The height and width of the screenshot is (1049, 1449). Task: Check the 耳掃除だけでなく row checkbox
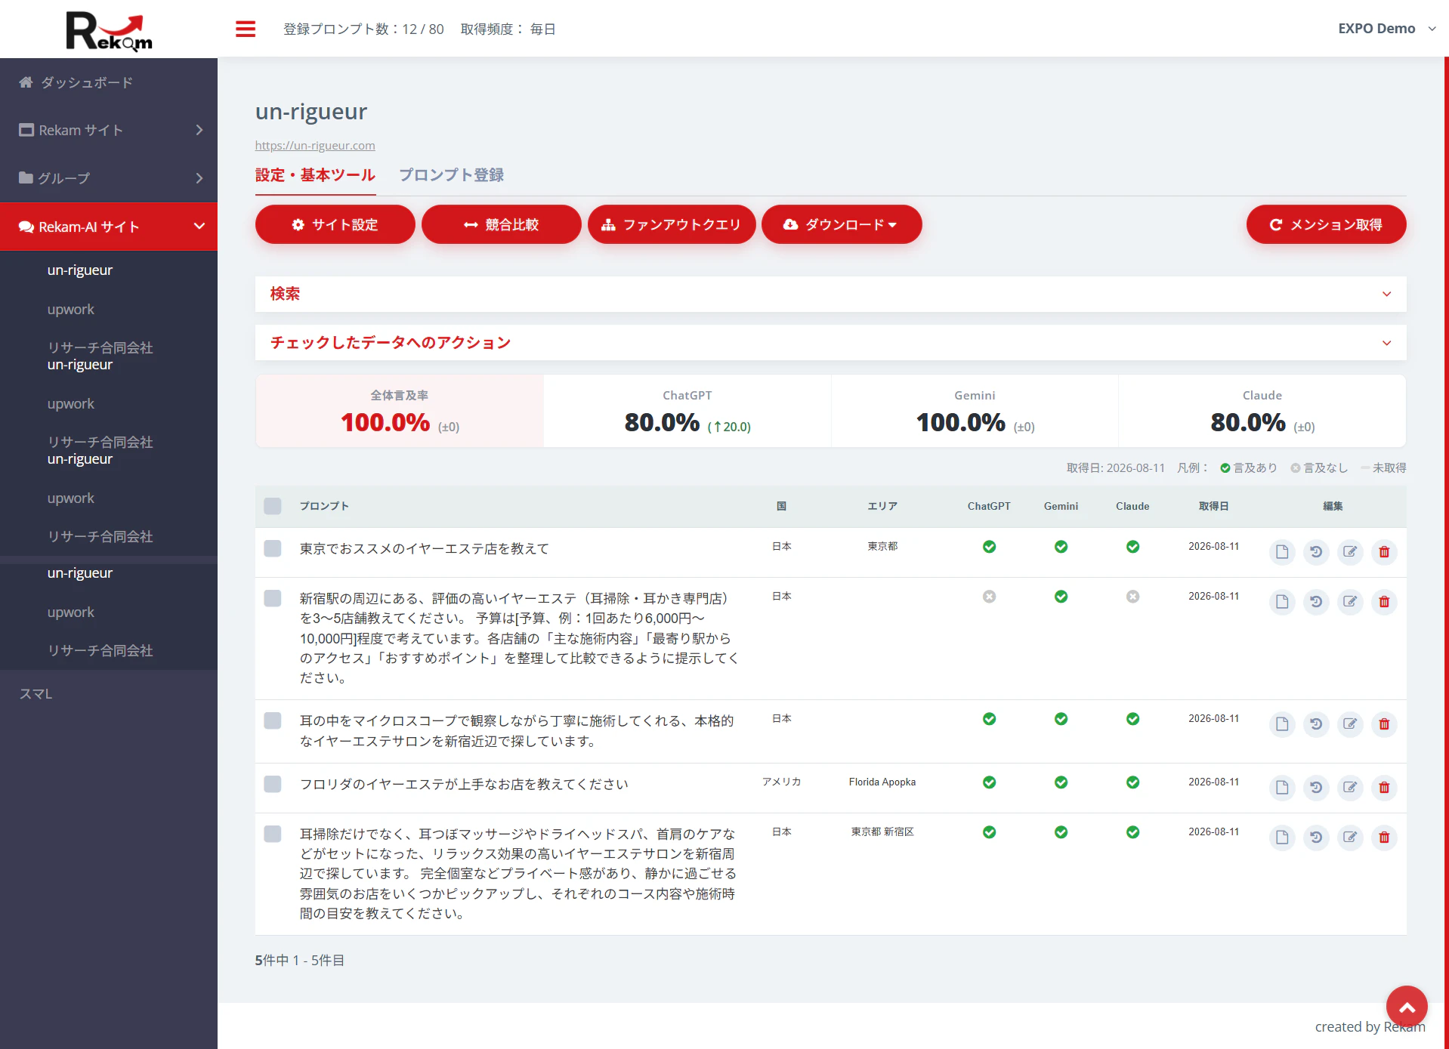273,834
